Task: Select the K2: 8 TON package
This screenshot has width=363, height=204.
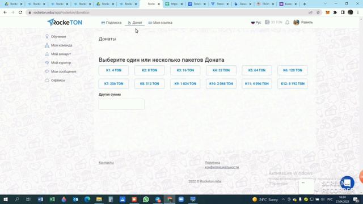Action: (150, 70)
